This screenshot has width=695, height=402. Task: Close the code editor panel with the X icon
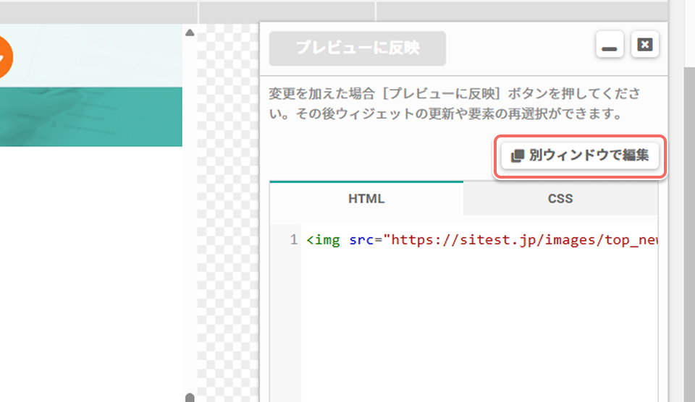(x=645, y=45)
